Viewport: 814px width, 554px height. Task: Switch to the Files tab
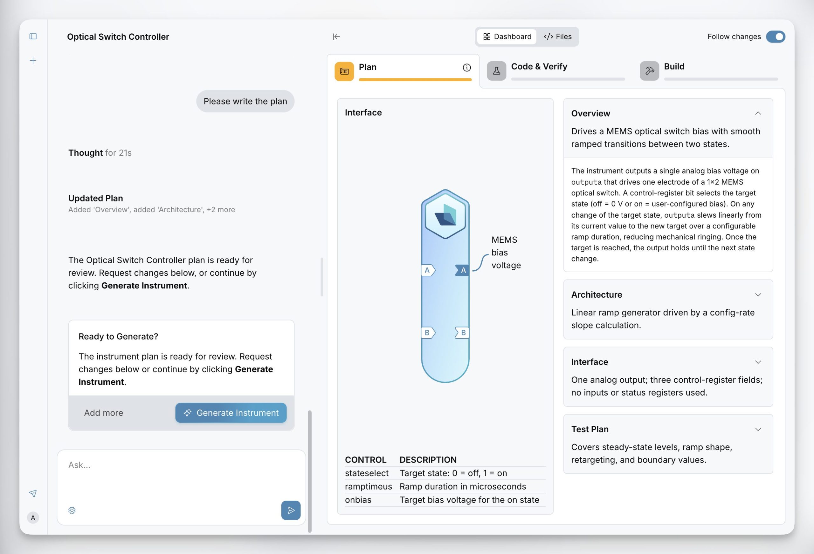coord(557,37)
